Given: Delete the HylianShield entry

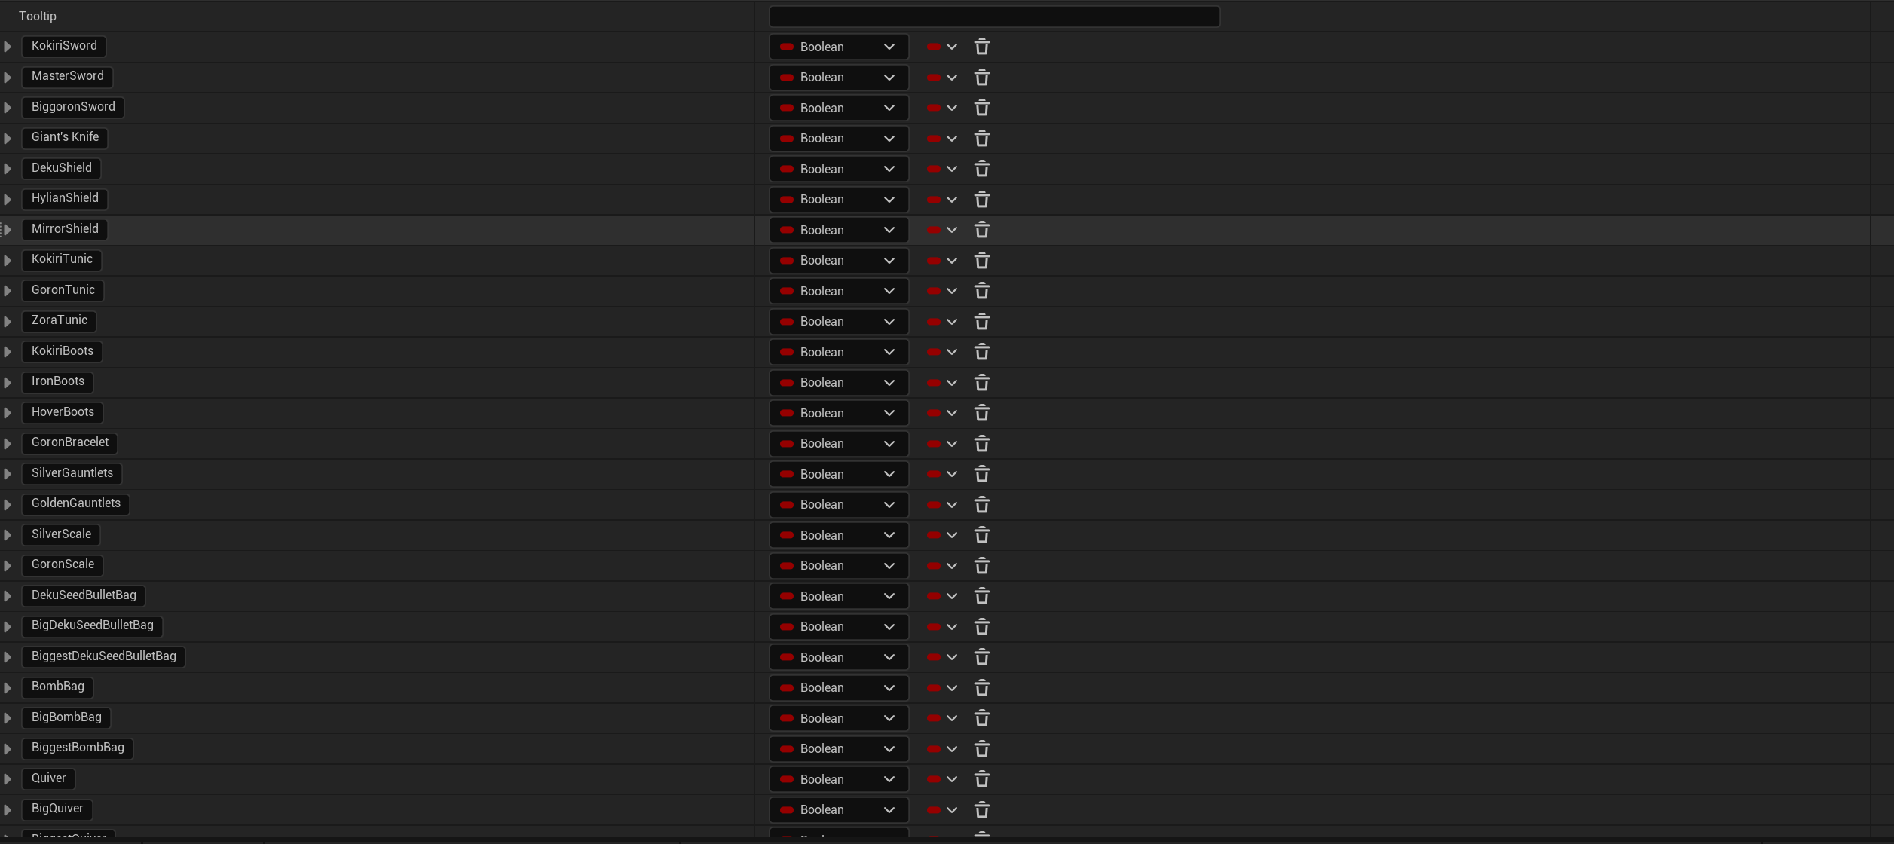Looking at the screenshot, I should [981, 200].
